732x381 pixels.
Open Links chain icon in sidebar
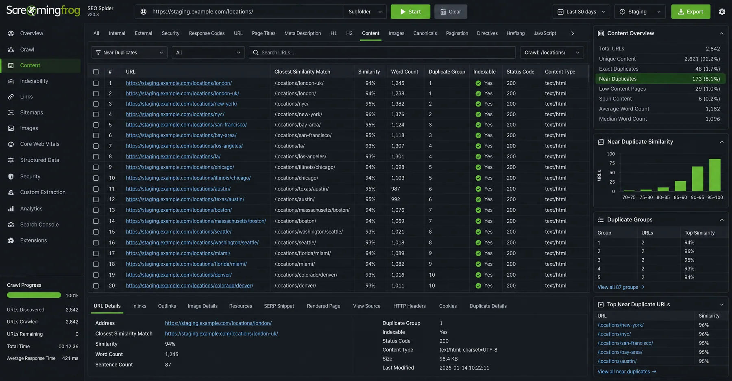click(11, 97)
